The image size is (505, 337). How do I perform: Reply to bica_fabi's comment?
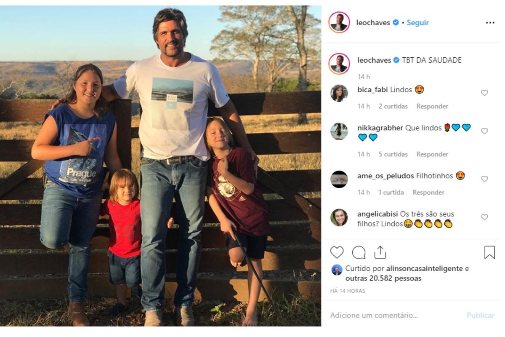[x=432, y=106]
